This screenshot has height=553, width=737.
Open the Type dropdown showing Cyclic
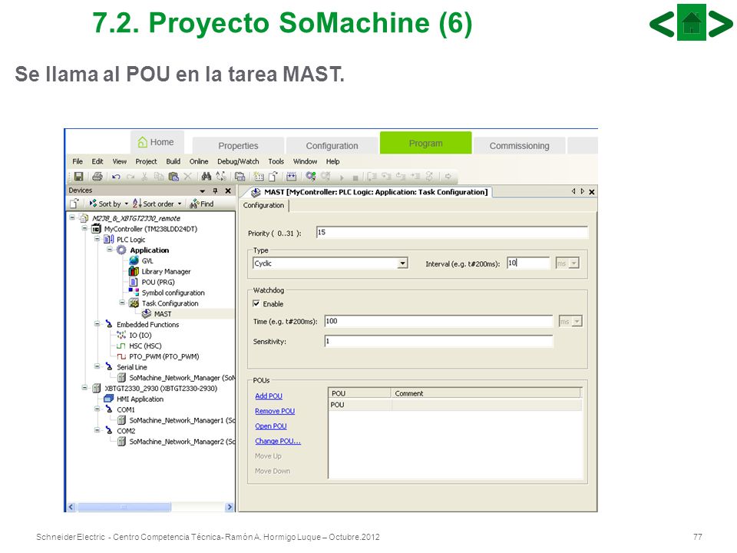[402, 263]
